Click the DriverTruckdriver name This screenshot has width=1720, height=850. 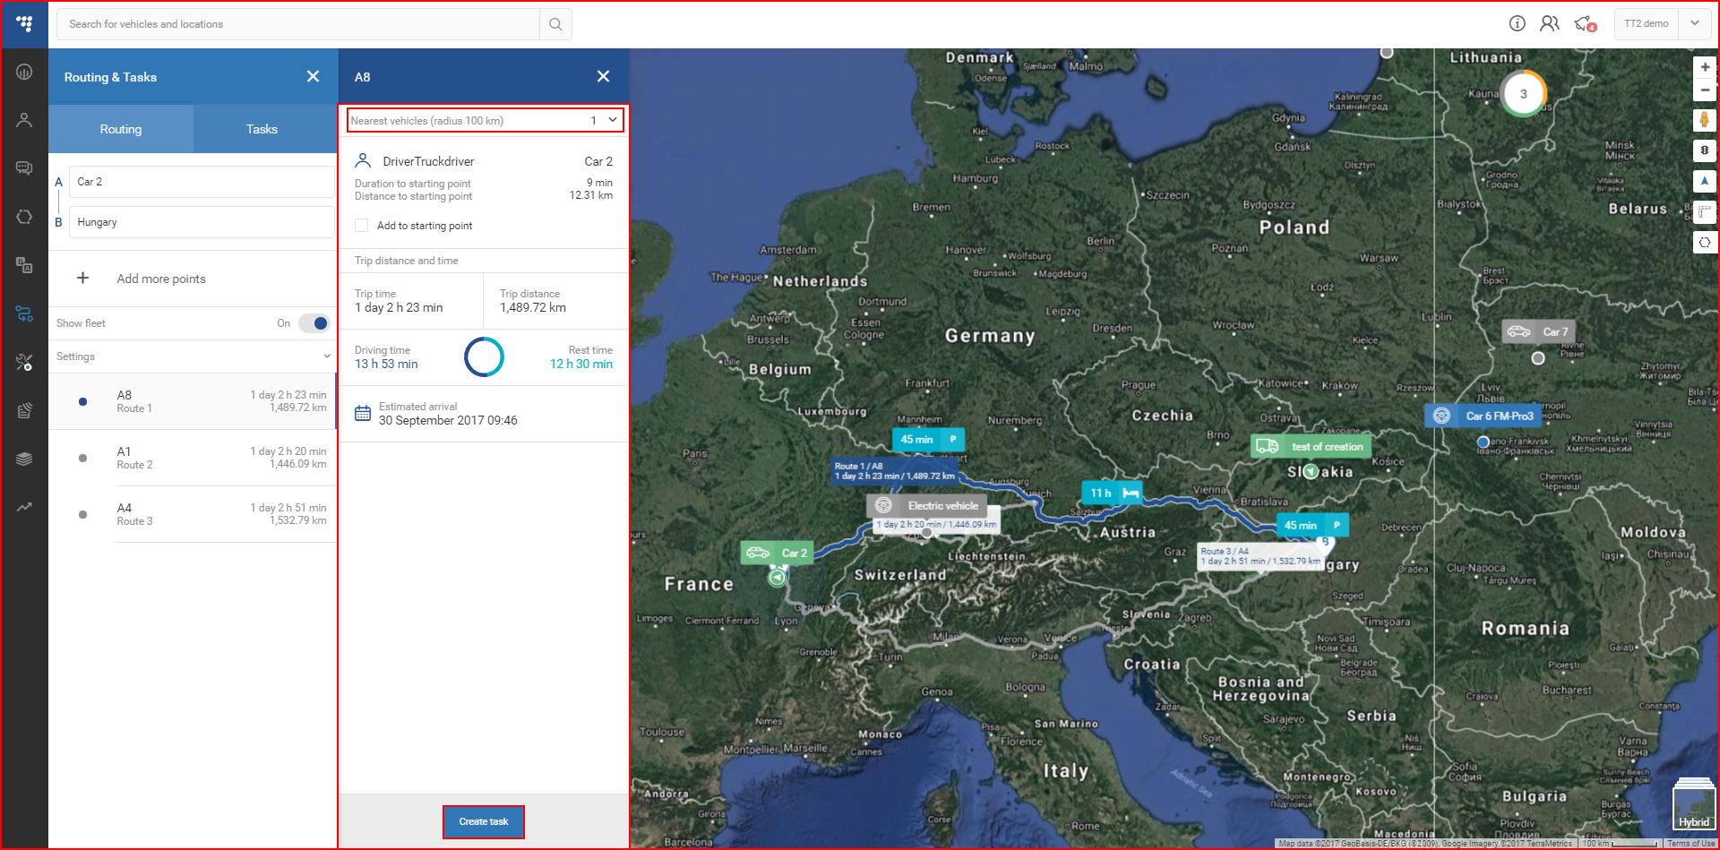[x=428, y=161]
